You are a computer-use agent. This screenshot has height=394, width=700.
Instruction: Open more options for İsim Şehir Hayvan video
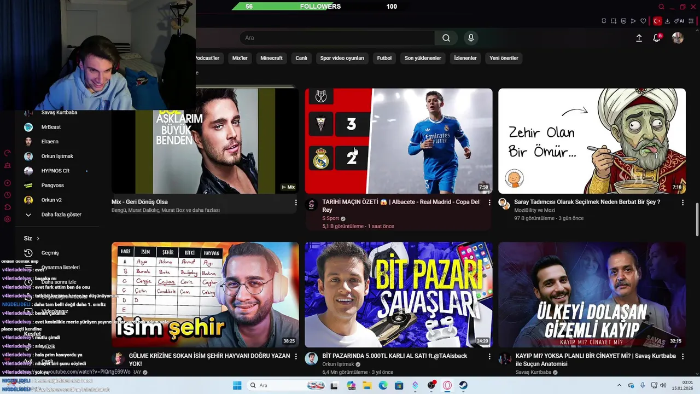[296, 356]
